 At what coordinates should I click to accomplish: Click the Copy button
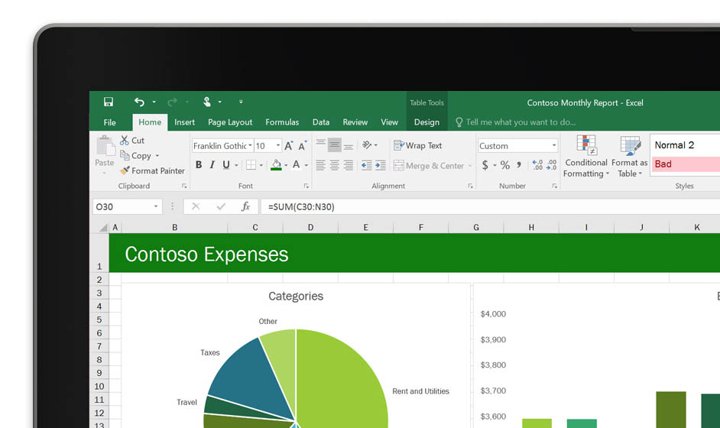(x=136, y=156)
